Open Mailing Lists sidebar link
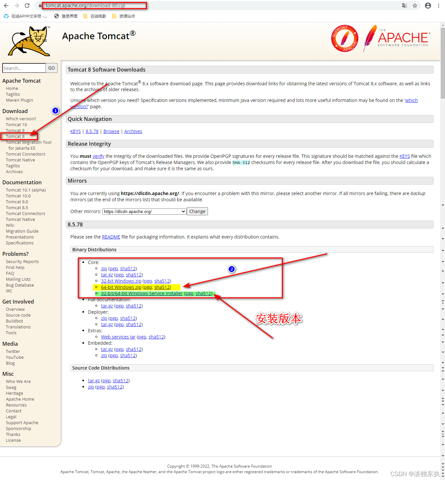445x480 pixels. click(x=18, y=279)
